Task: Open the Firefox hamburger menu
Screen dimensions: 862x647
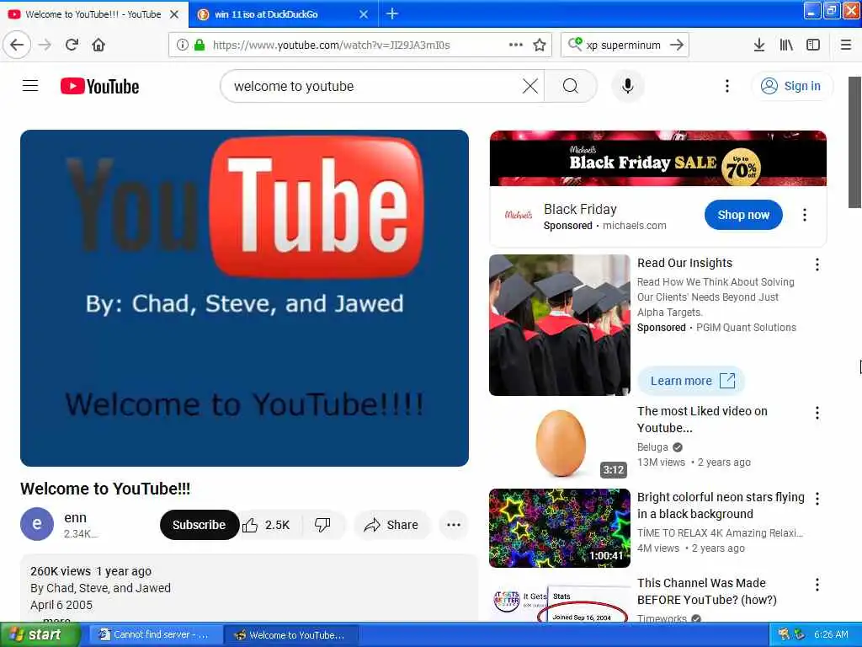Action: (x=846, y=45)
